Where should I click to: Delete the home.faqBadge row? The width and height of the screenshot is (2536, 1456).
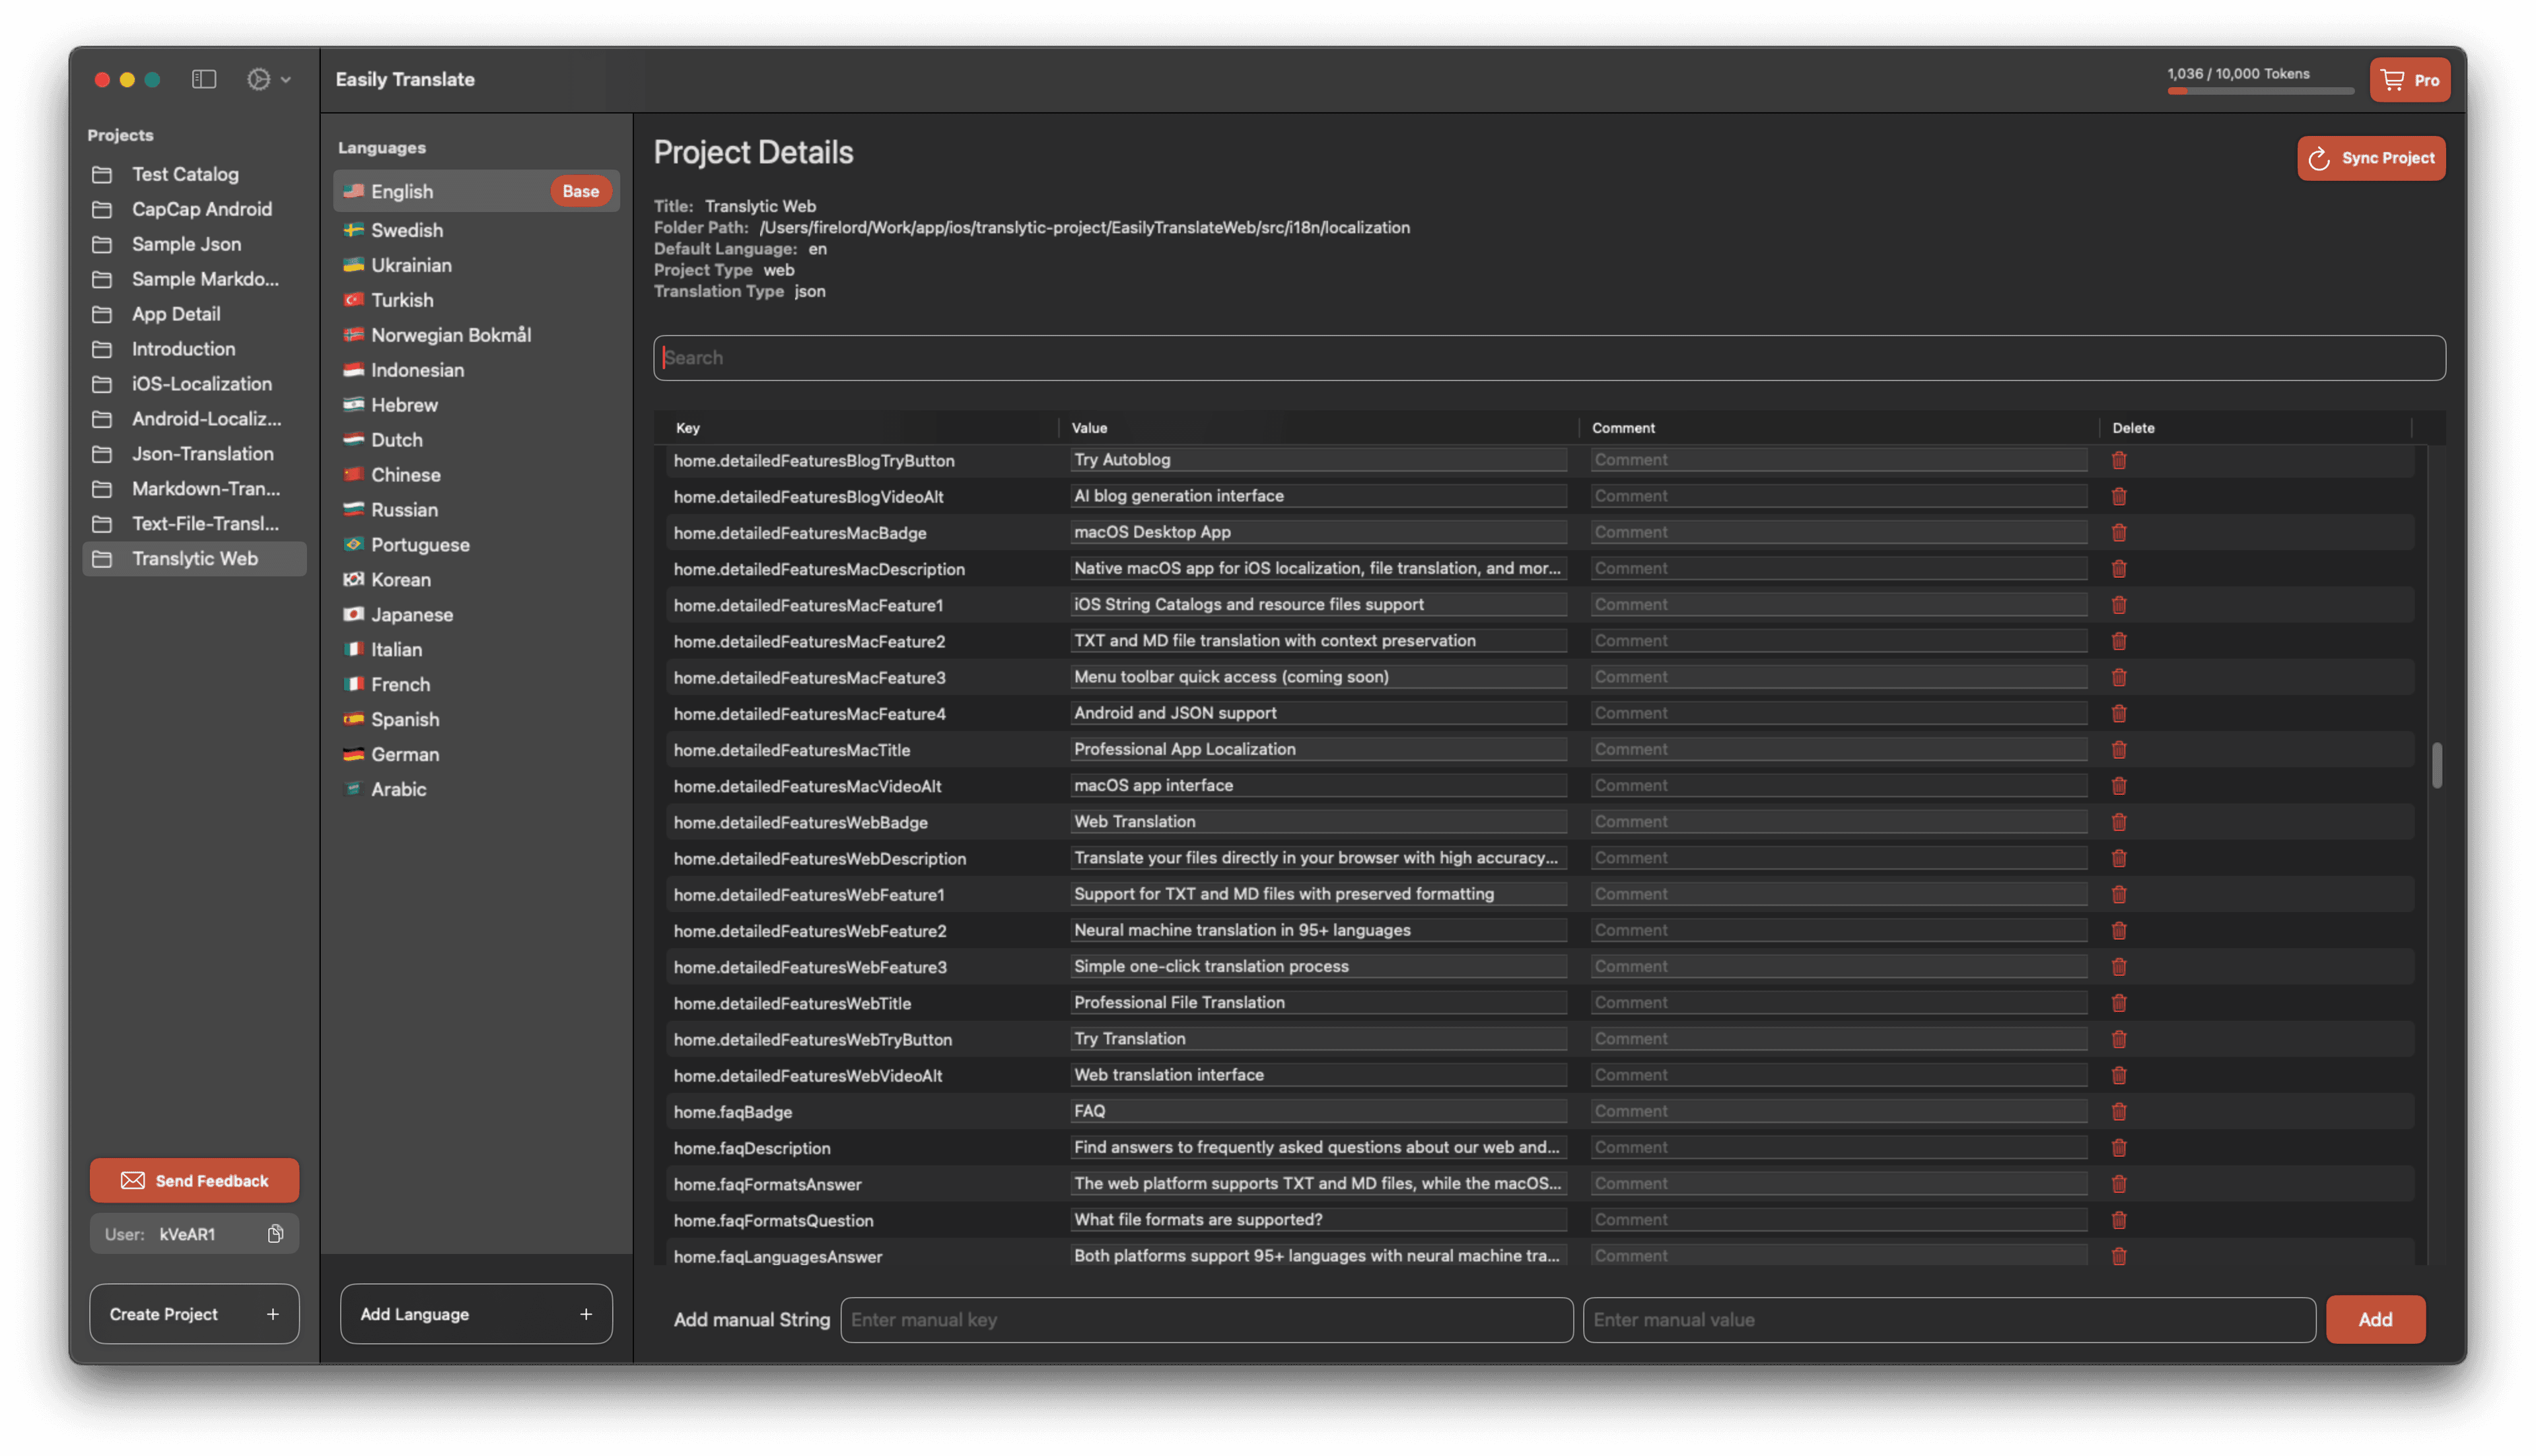tap(2118, 1112)
